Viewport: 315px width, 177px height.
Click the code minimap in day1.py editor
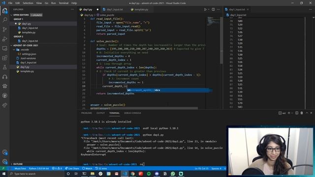click(213, 21)
